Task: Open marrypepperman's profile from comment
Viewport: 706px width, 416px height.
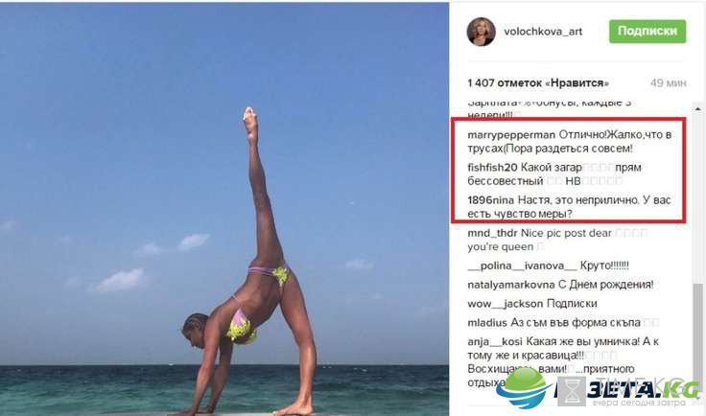Action: coord(511,135)
